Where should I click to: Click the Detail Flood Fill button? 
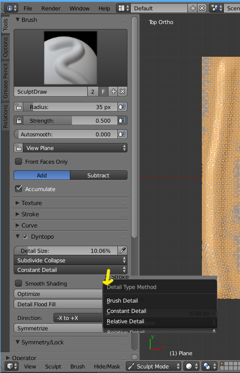pyautogui.click(x=58, y=304)
